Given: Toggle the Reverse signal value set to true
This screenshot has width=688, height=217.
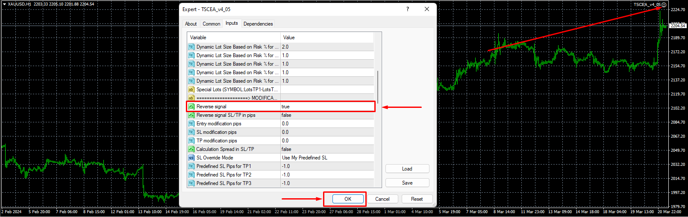Looking at the screenshot, I should coord(327,107).
